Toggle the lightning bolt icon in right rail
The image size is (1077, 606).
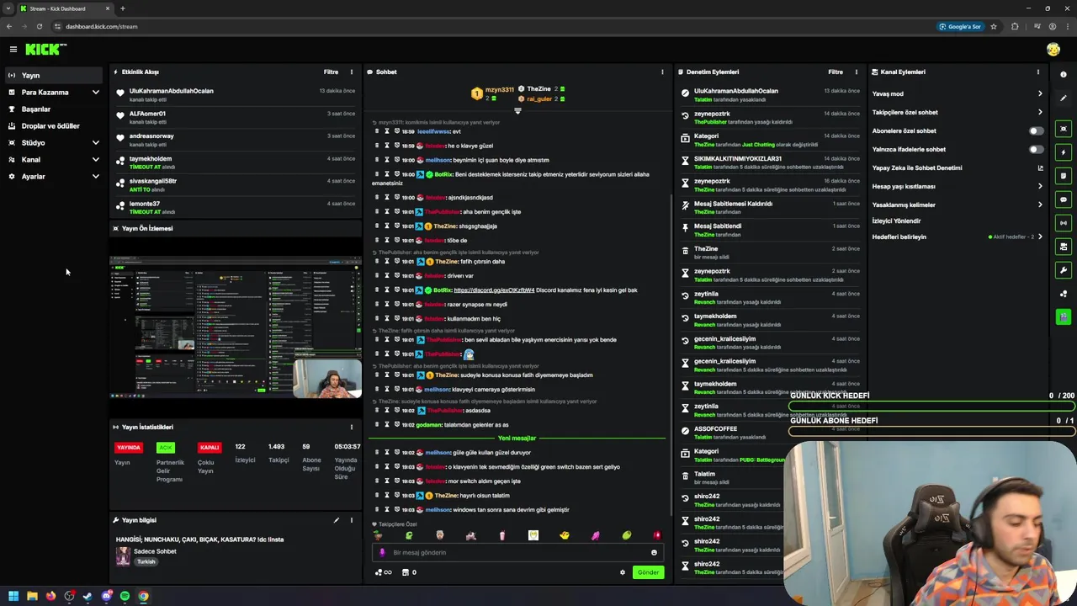[1064, 152]
